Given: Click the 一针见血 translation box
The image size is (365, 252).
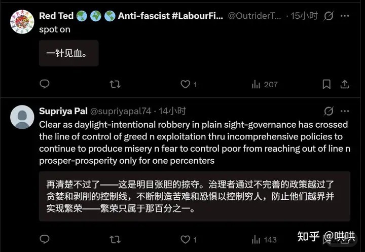Looking at the screenshot, I should coord(68,53).
